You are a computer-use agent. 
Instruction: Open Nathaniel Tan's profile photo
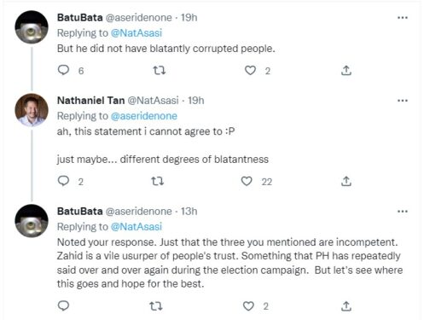(32, 110)
